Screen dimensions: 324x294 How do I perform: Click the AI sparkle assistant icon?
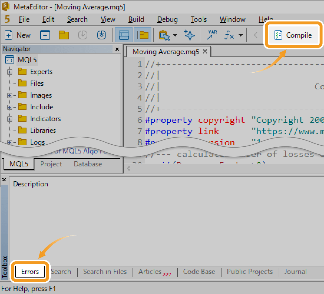tap(189, 35)
